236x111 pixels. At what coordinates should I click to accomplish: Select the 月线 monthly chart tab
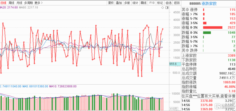19,3
